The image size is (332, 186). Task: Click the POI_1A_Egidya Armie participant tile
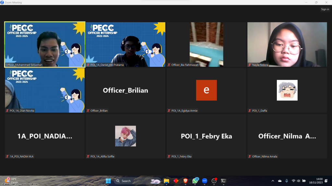tap(206, 90)
